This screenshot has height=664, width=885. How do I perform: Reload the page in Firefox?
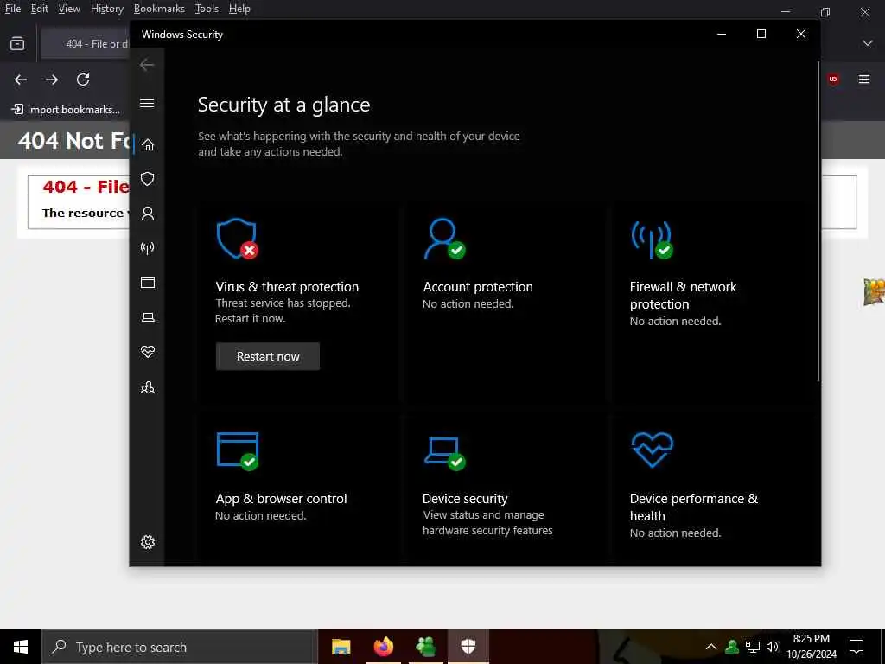pyautogui.click(x=83, y=80)
